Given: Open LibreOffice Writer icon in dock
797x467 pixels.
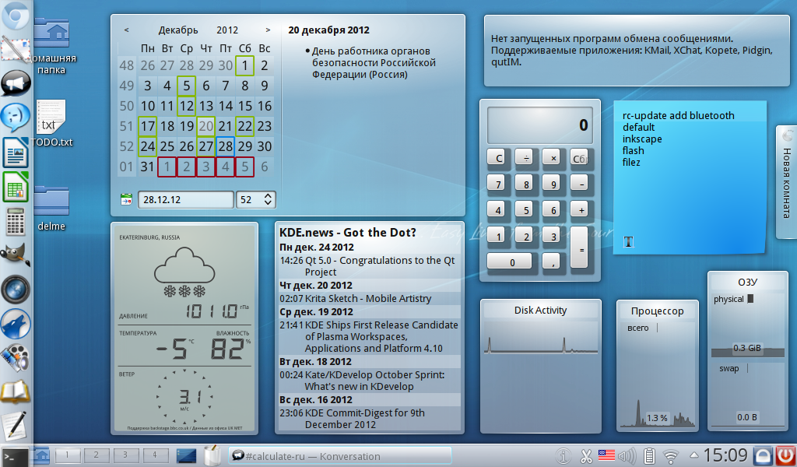Looking at the screenshot, I should pyautogui.click(x=16, y=152).
